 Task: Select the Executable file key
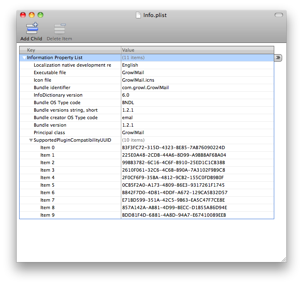tap(50, 72)
